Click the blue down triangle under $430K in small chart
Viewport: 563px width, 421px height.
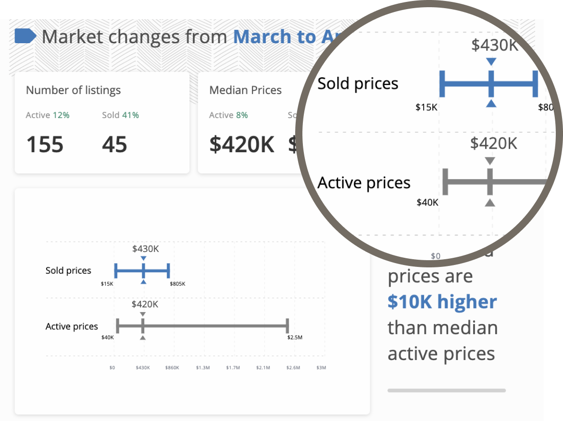tap(143, 259)
